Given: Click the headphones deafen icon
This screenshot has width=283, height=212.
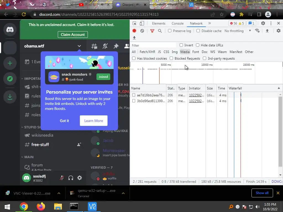Looking at the screenshot, I should [x=71, y=178].
